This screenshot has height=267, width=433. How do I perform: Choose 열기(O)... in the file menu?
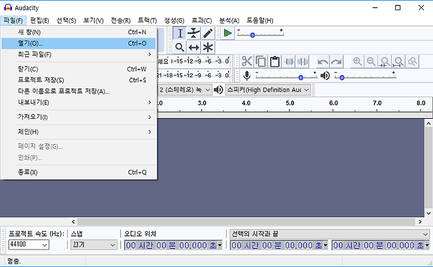click(x=78, y=43)
